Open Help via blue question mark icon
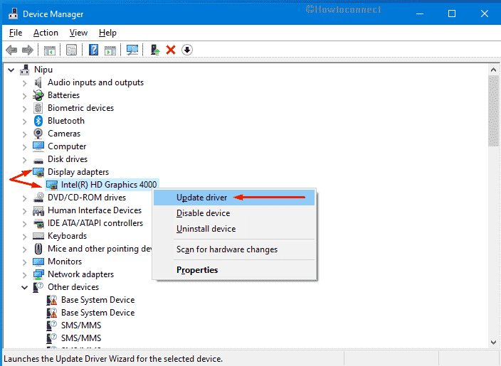The width and height of the screenshot is (501, 366). click(x=93, y=50)
